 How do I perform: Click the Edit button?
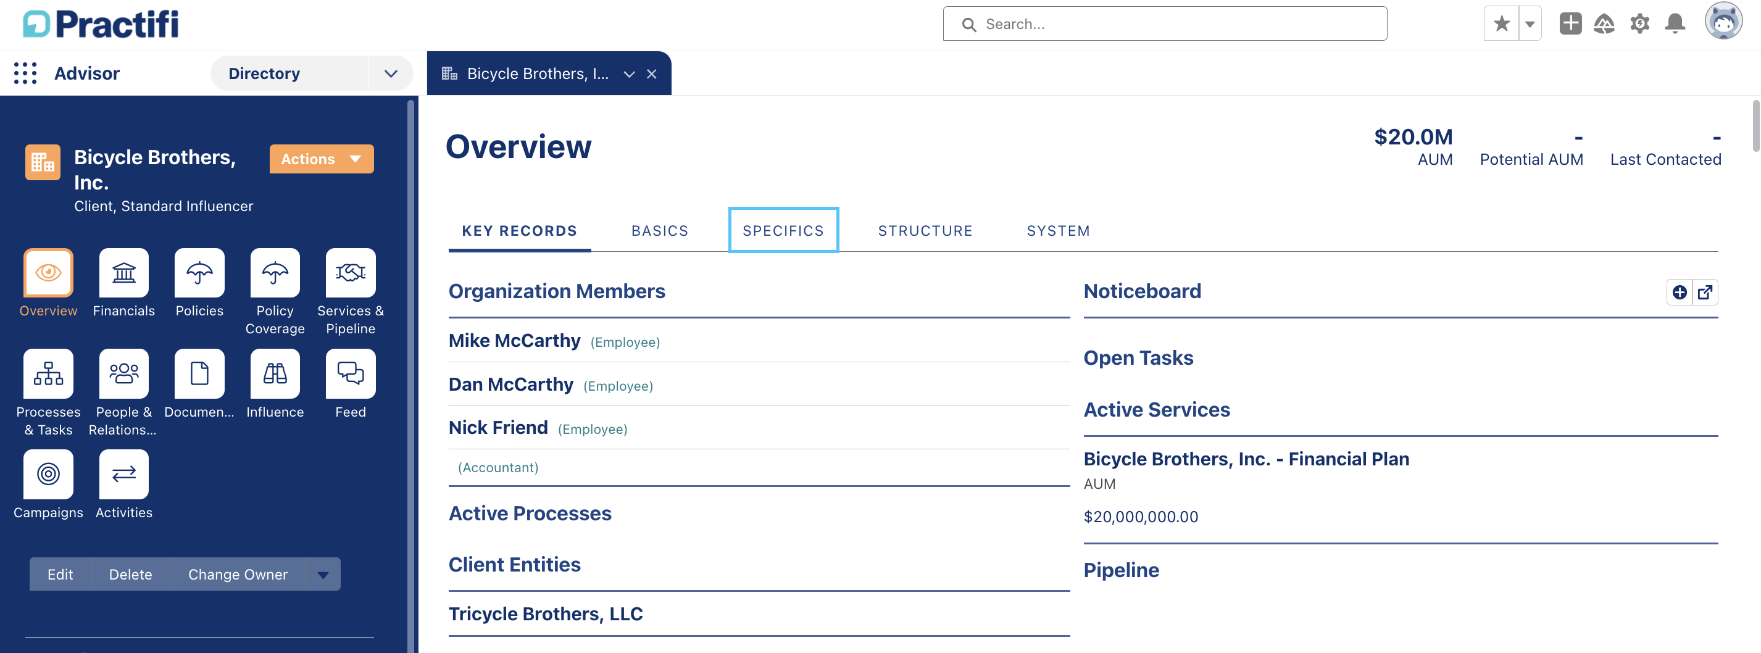coord(60,575)
